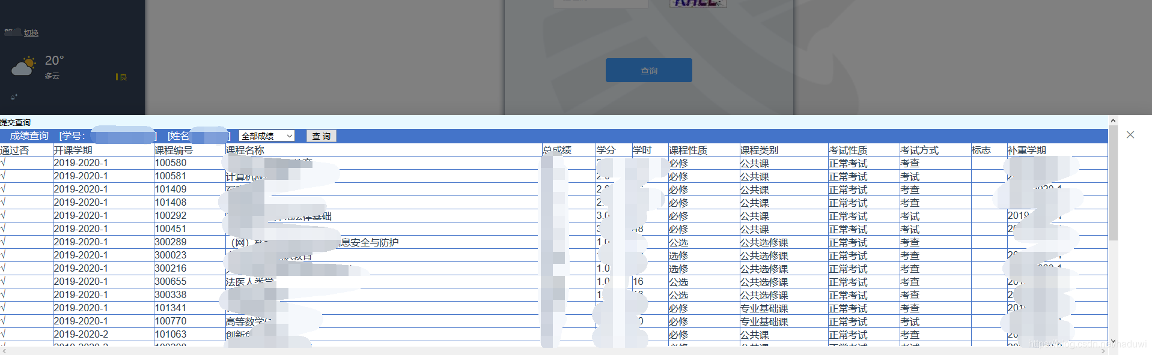Click the captcha image above the blue button

tap(698, 3)
